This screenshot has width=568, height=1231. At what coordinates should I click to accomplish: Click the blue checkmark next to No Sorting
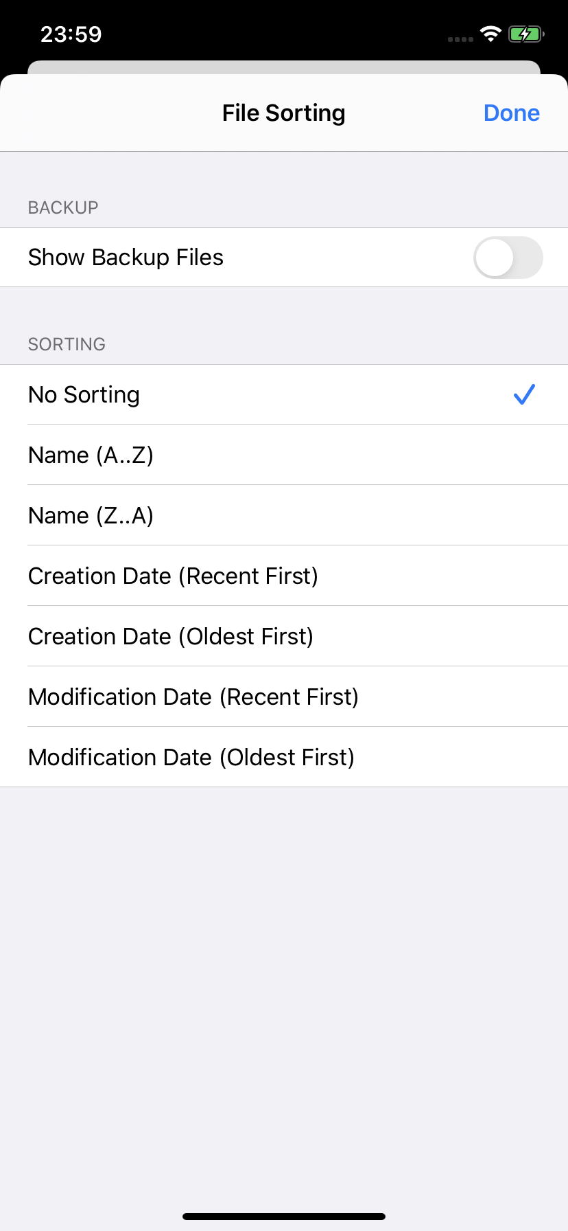524,394
